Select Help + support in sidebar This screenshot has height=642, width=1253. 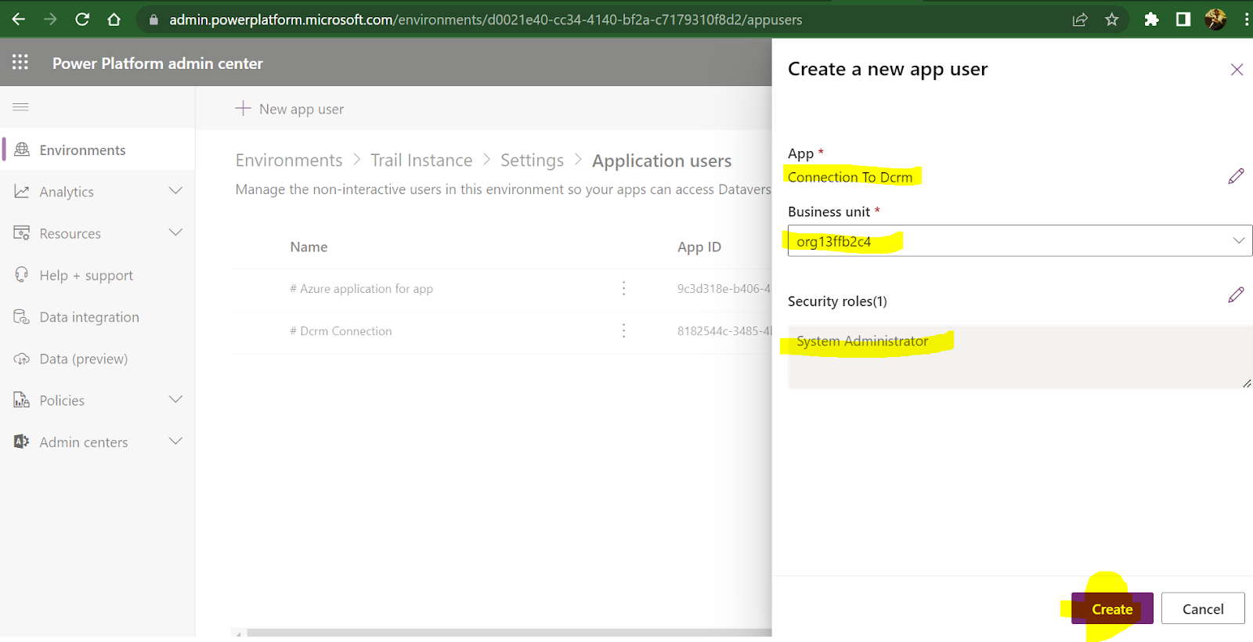[x=98, y=275]
